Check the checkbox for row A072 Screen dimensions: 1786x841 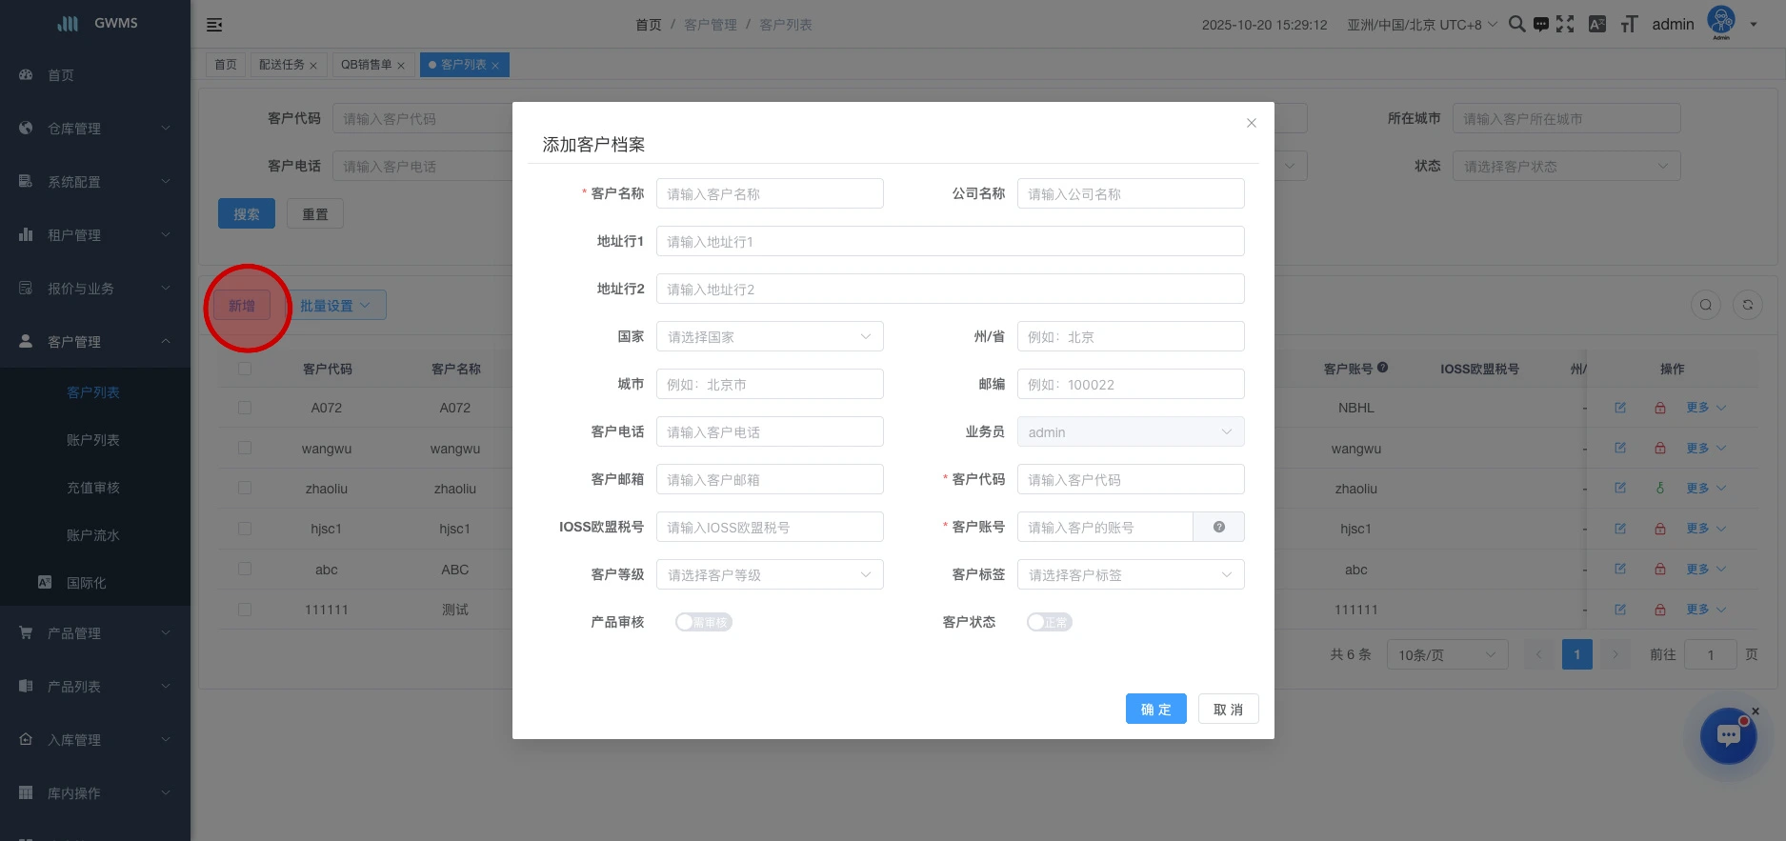(245, 408)
